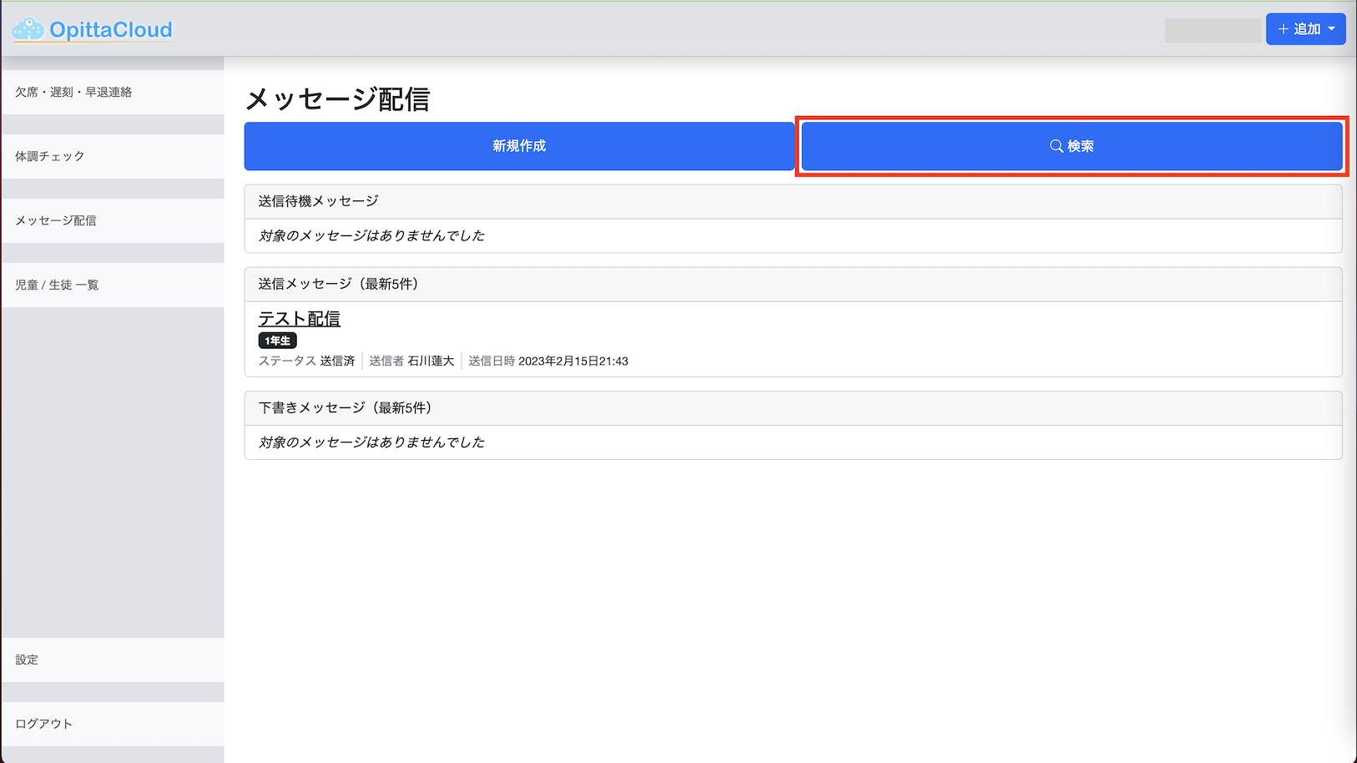Open the OpittaCloud home link text
Viewport: 1357px width, 763px height.
(110, 30)
